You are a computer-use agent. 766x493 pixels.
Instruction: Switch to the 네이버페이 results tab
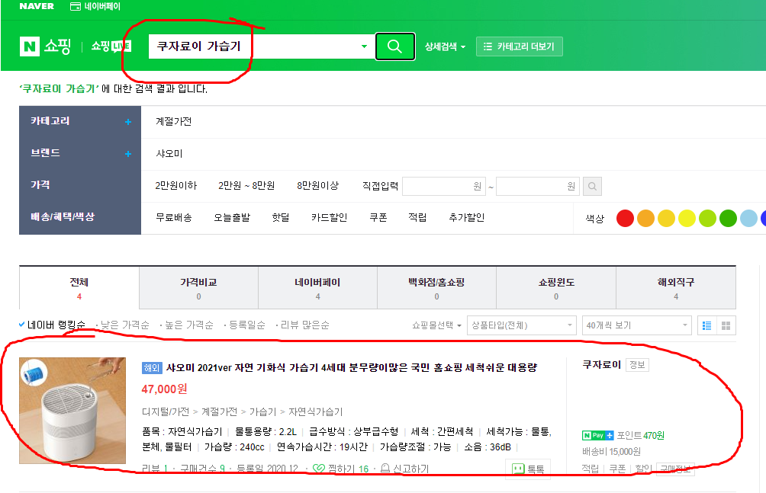click(317, 288)
